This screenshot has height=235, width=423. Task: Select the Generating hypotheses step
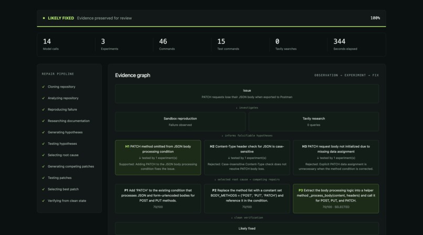pos(65,132)
